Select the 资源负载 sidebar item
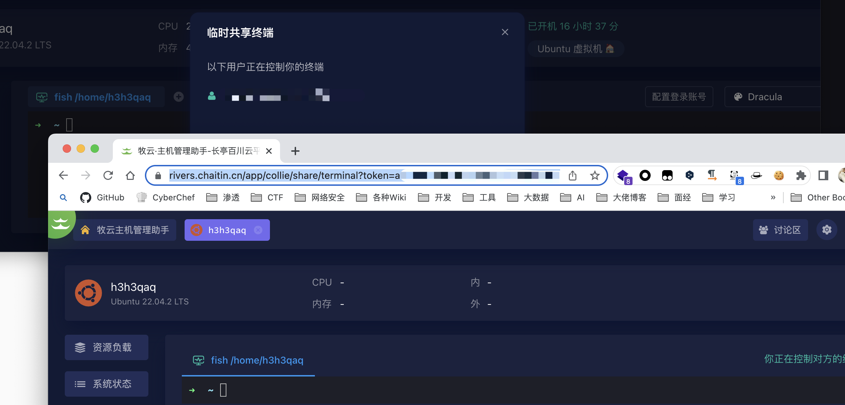The height and width of the screenshot is (405, 845). click(x=107, y=347)
